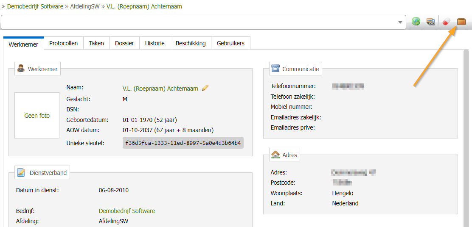Click the red and white pill icon

point(447,22)
